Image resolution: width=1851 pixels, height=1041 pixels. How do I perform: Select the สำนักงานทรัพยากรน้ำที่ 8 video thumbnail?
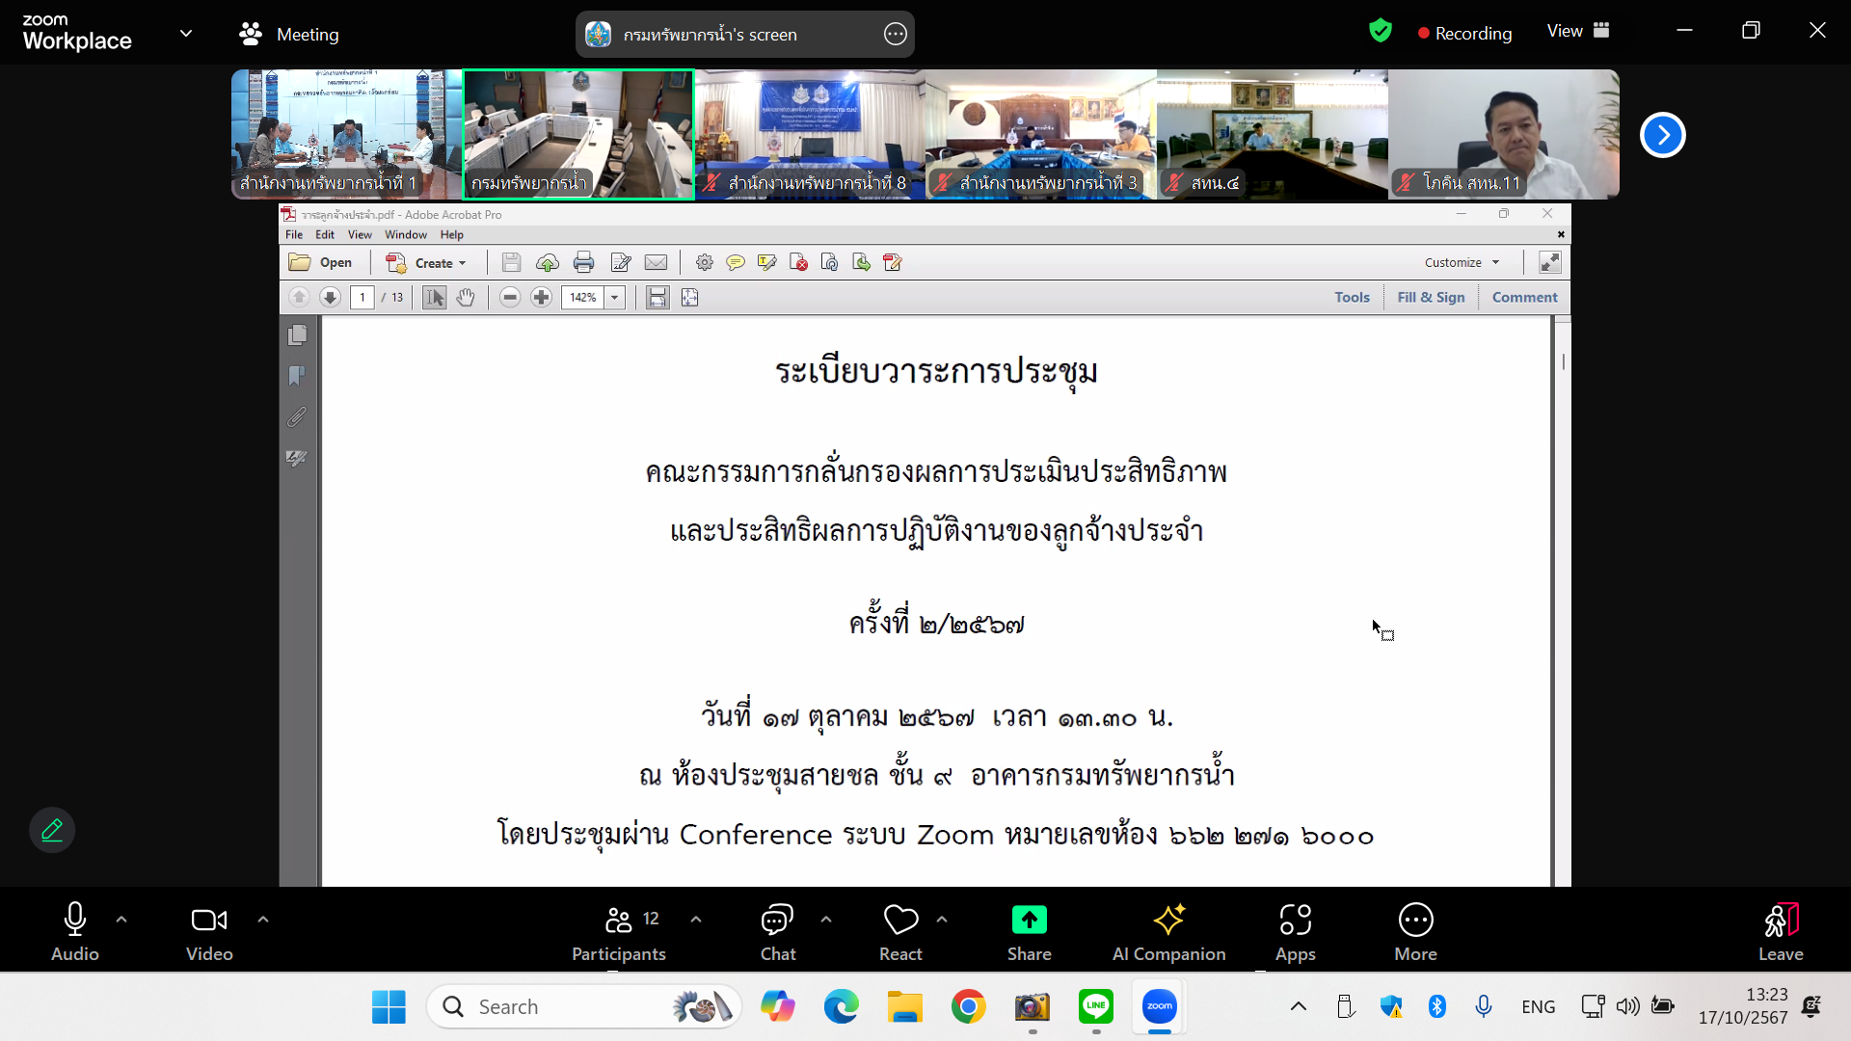(x=810, y=135)
